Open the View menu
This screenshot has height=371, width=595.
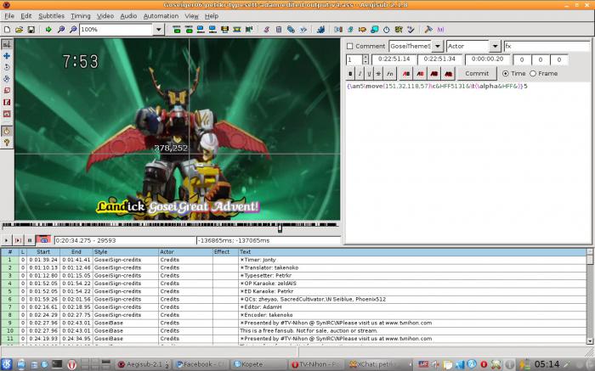coord(191,16)
